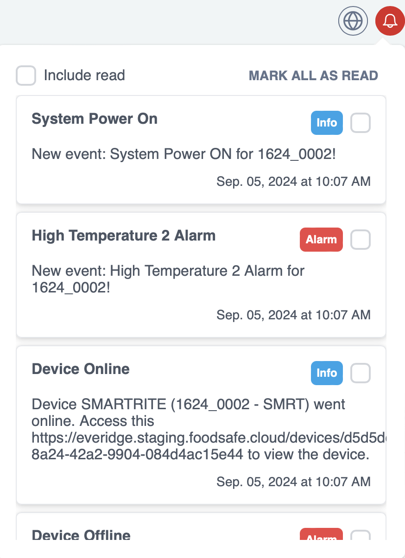Click the Info badge on Device Online
This screenshot has width=405, height=558.
pos(326,373)
